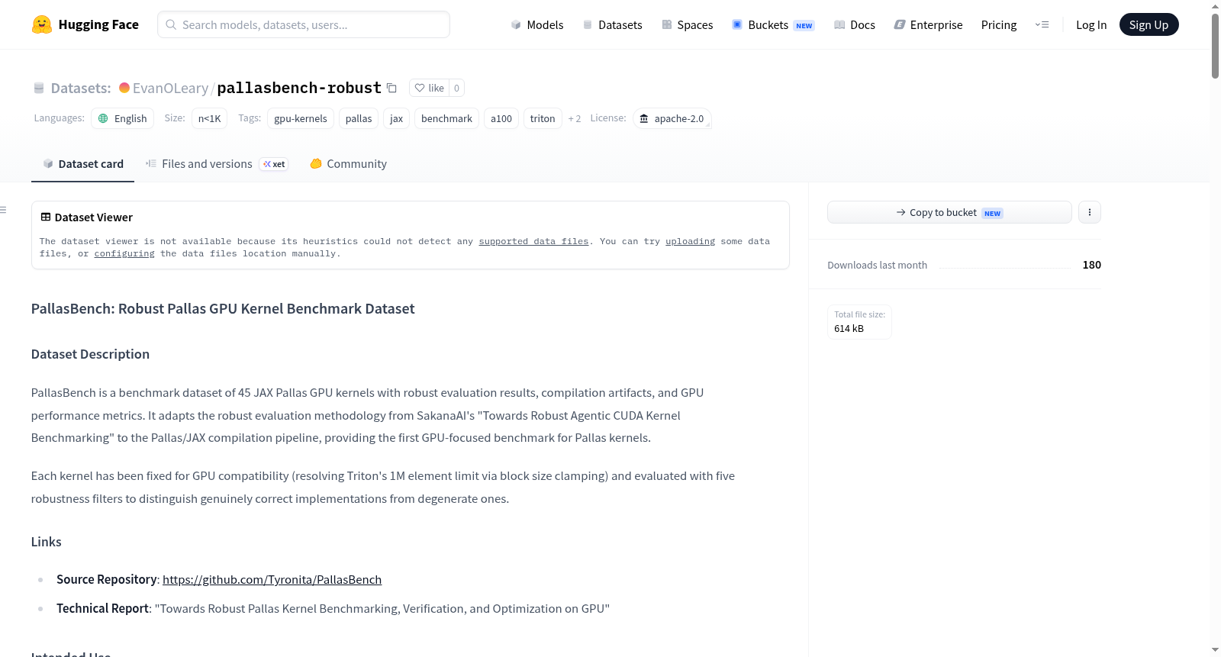Open the EvanOLeary user profile
Viewport: 1221px width, 657px height.
[x=170, y=88]
